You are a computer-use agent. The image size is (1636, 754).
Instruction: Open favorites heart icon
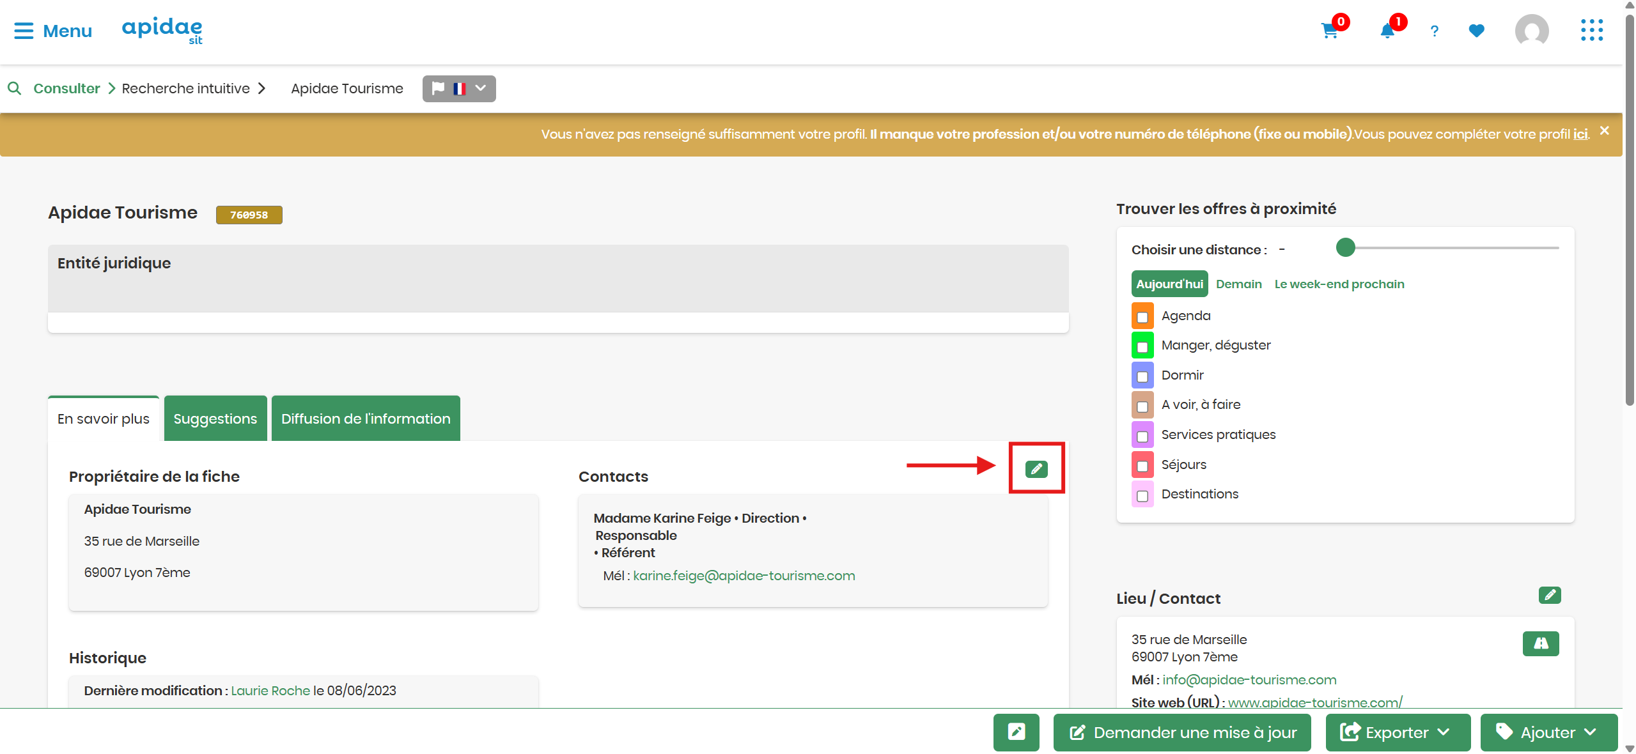1476,31
